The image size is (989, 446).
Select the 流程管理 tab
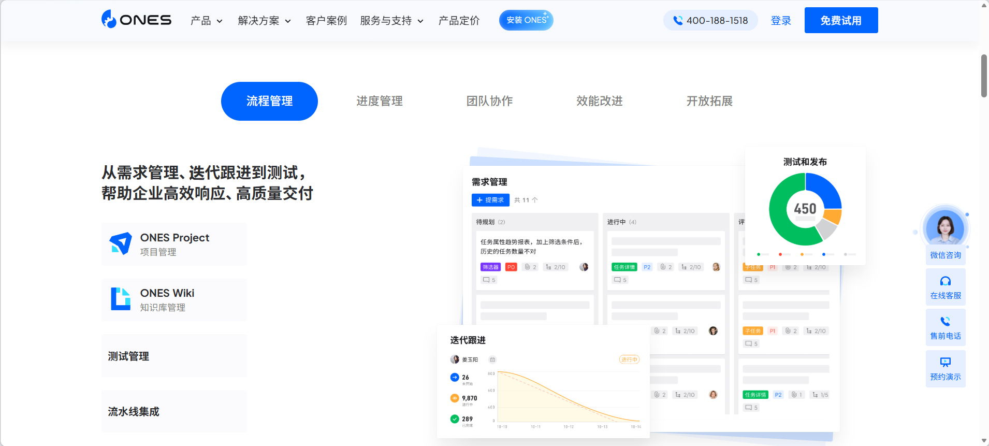(x=269, y=101)
